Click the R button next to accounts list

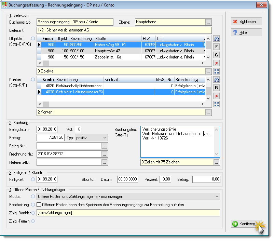click(216, 88)
